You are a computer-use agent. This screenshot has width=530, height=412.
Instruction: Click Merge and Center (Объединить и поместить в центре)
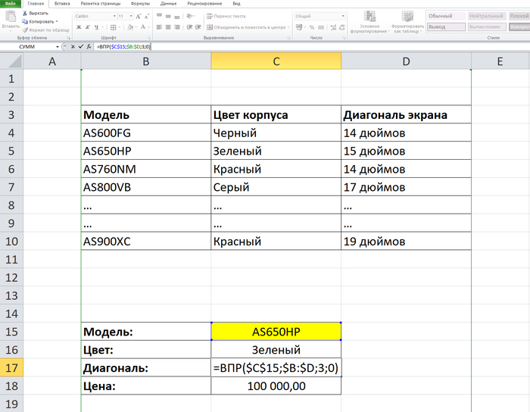(246, 27)
